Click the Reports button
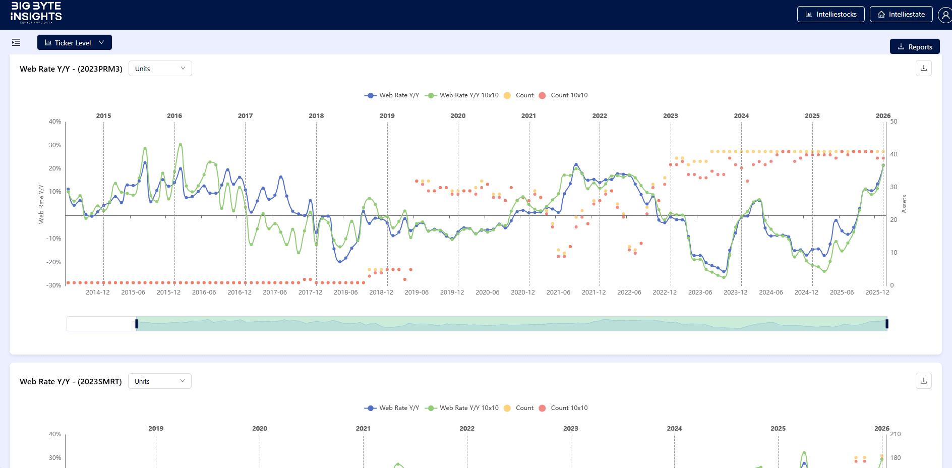 pyautogui.click(x=915, y=46)
